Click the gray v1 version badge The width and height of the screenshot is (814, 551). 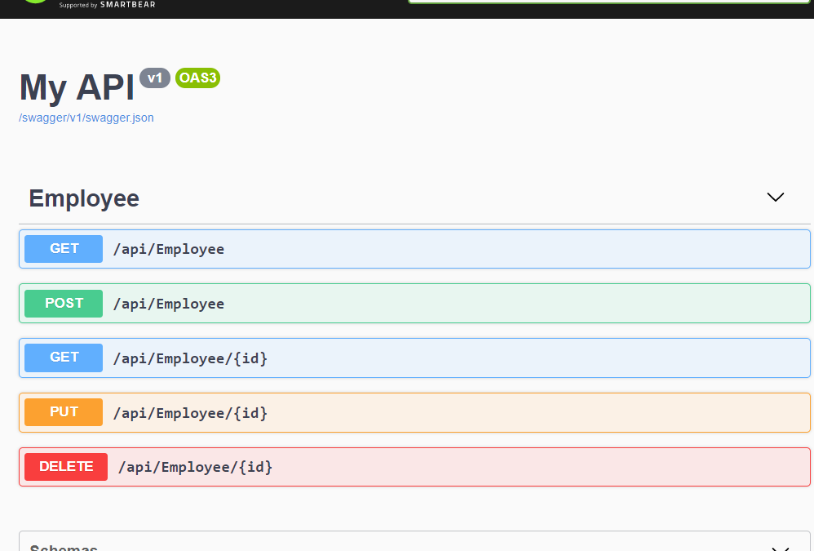click(154, 78)
